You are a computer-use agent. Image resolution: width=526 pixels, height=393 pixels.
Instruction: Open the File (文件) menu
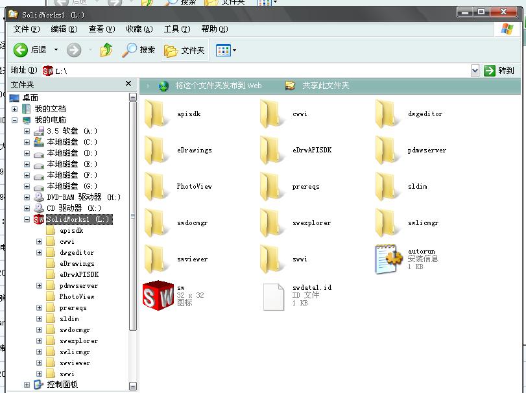coord(27,29)
